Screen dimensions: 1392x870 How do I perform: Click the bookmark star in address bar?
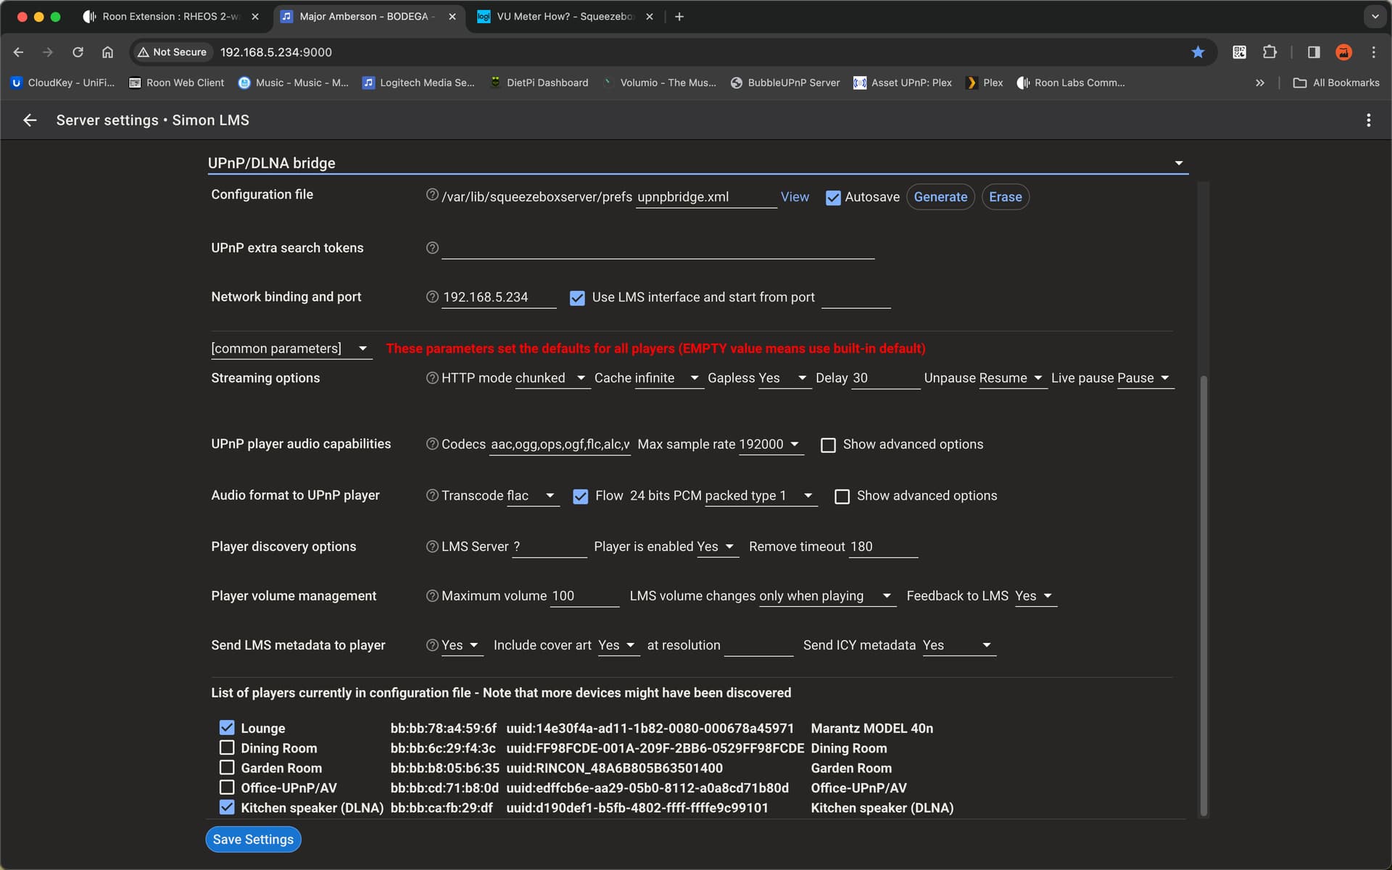(x=1198, y=52)
